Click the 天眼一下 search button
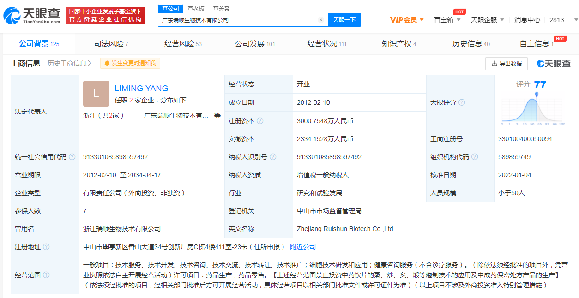Screen dimensions: 579x298 coord(344,20)
